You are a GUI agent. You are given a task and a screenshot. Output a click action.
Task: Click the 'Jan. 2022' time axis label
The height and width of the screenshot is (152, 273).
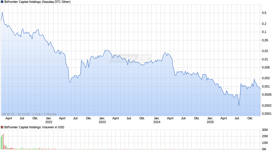(x=49, y=120)
